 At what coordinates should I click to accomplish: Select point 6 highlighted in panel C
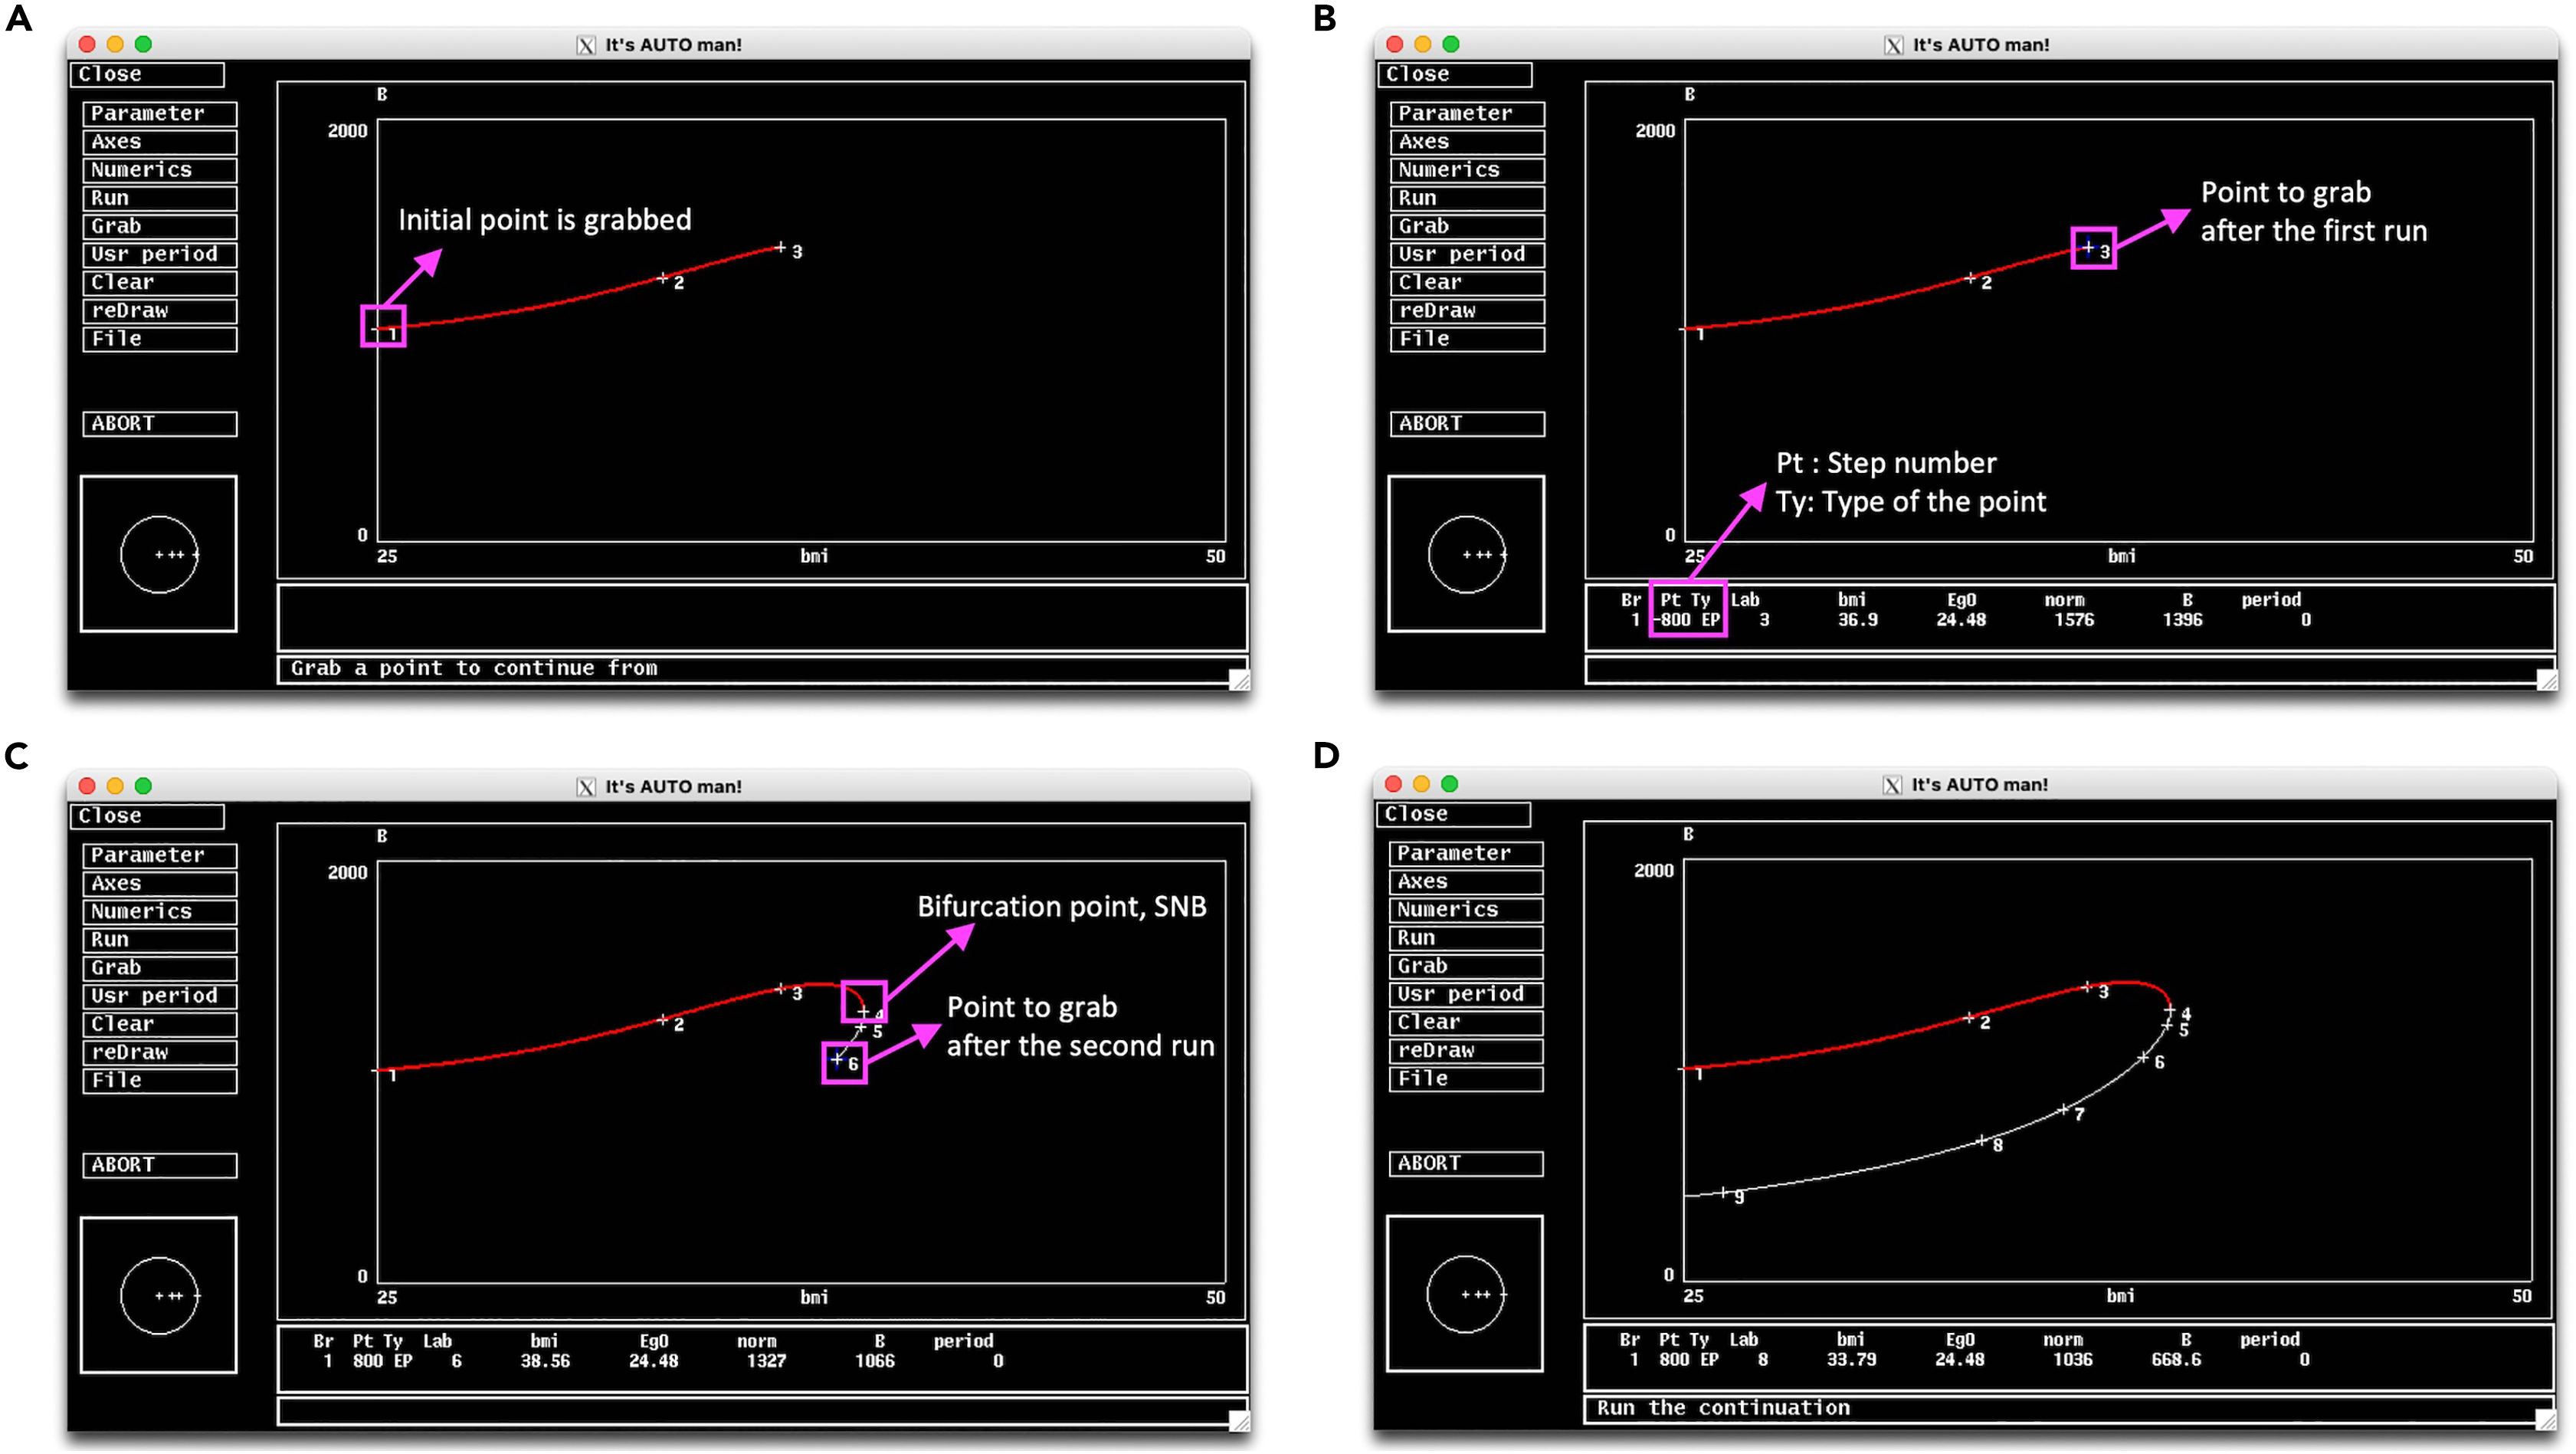(838, 1060)
